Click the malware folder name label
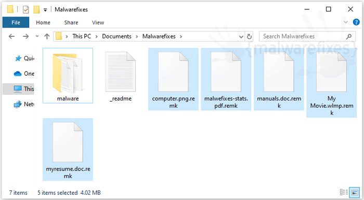The width and height of the screenshot is (364, 200). 68,98
